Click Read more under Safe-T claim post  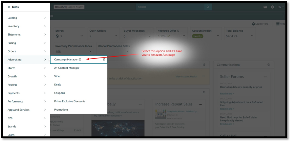pos(227,124)
